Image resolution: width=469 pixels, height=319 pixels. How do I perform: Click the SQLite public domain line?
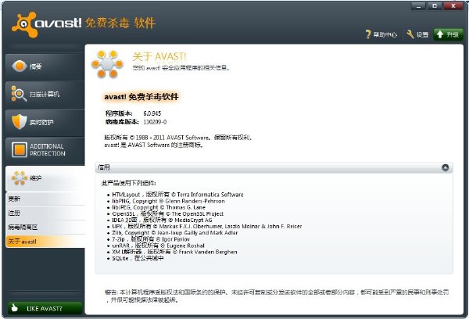coord(138,258)
